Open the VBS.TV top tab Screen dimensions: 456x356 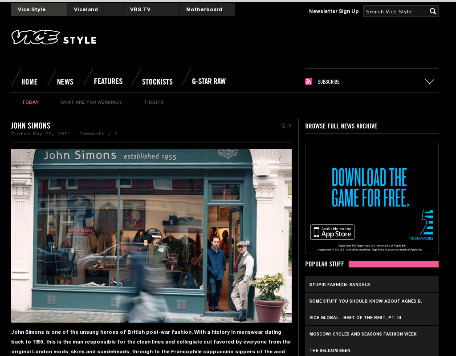pyautogui.click(x=151, y=9)
